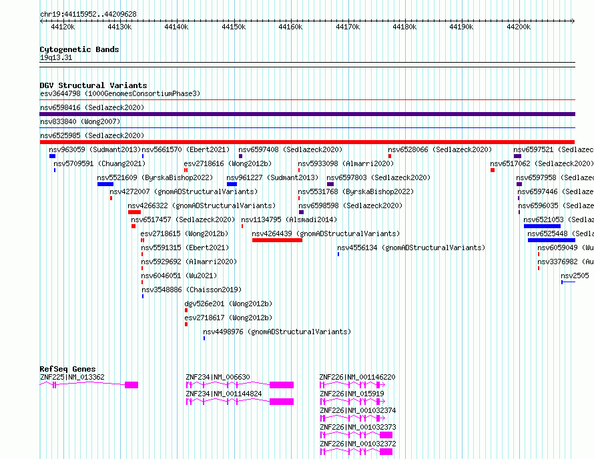594x459 pixels.
Task: Open variant nsv6046051 (Wu2021)
Action: (x=179, y=276)
